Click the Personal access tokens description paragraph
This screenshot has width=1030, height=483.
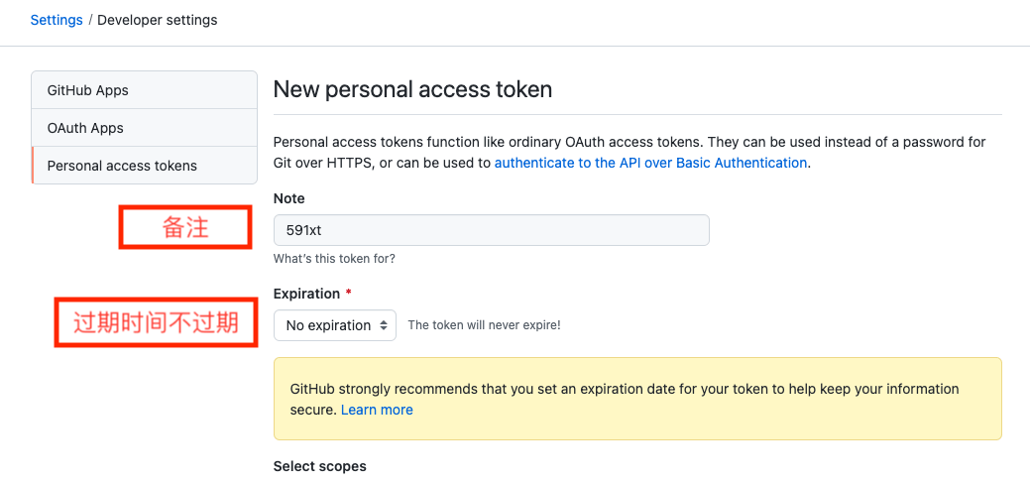tap(629, 152)
